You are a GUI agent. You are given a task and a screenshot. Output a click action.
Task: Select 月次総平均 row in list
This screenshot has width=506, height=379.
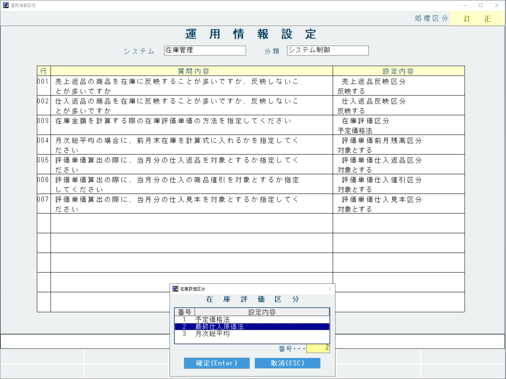click(x=252, y=334)
